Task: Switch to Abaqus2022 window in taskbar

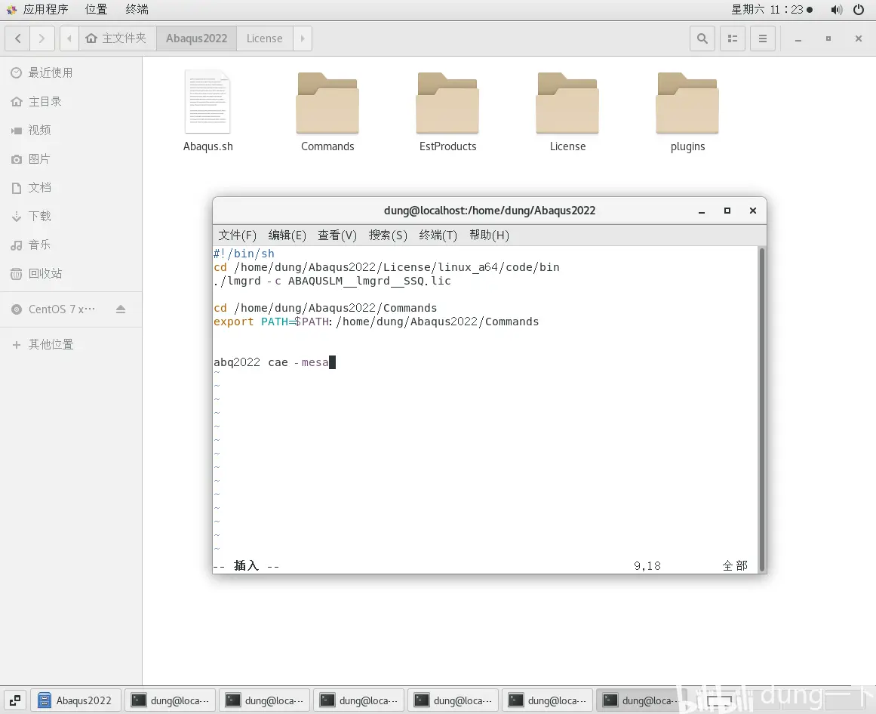Action: click(x=75, y=700)
